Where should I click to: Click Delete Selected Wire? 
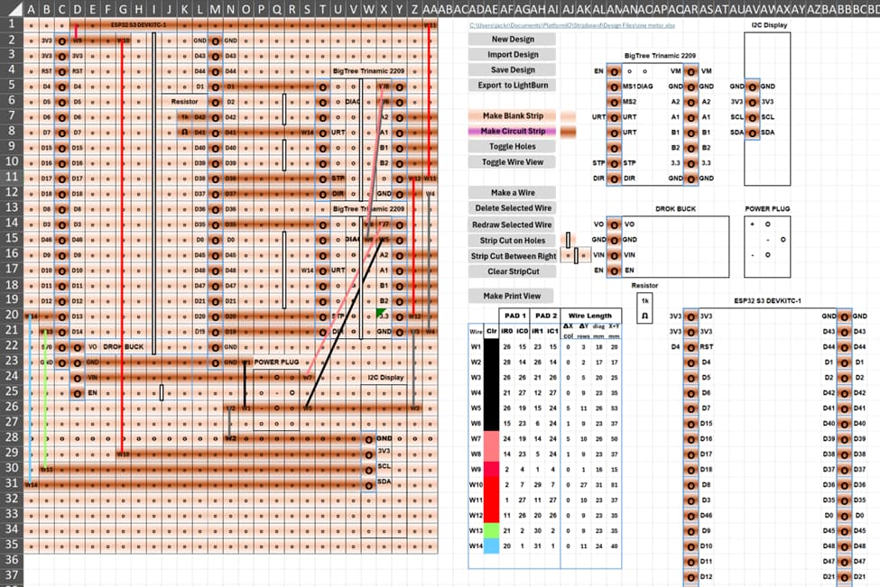tap(513, 208)
